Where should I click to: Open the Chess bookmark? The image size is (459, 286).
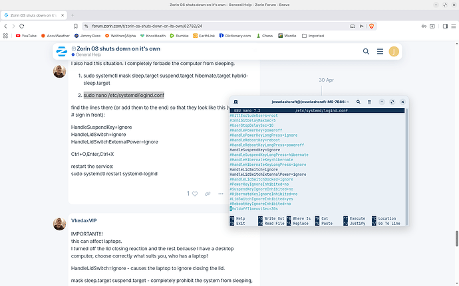(264, 36)
